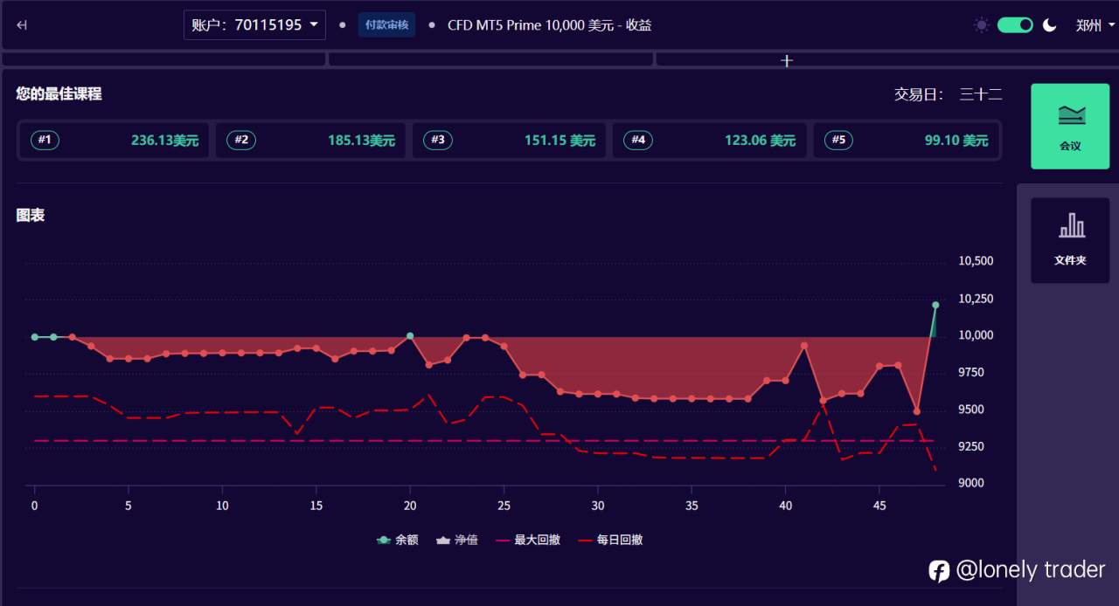Click the #4 badge
The image size is (1119, 606).
click(638, 140)
